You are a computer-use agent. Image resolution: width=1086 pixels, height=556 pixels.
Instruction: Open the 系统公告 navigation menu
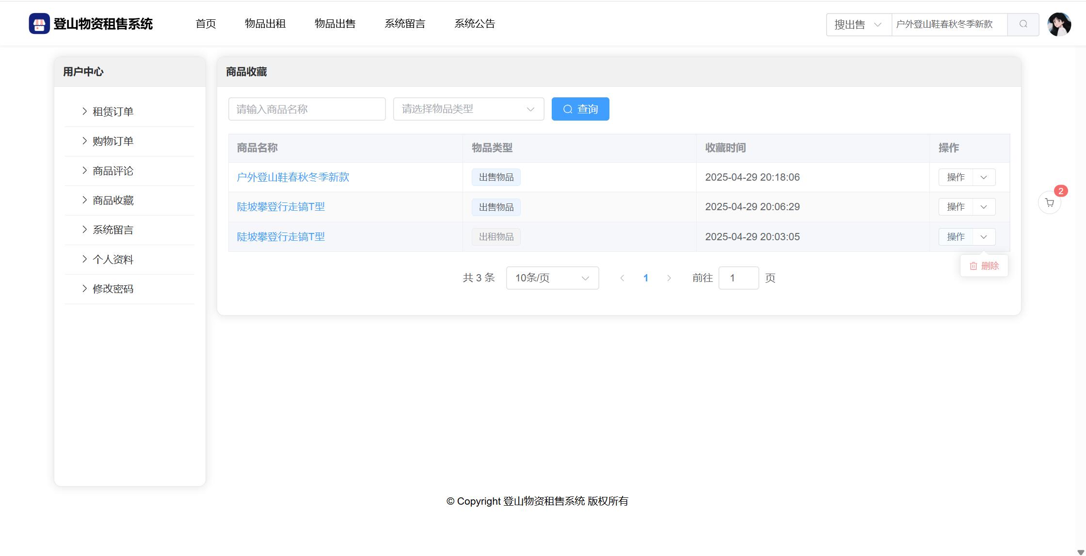tap(475, 24)
